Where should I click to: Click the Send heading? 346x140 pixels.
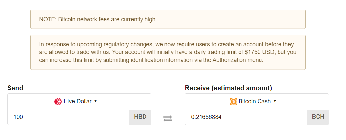tap(15, 88)
